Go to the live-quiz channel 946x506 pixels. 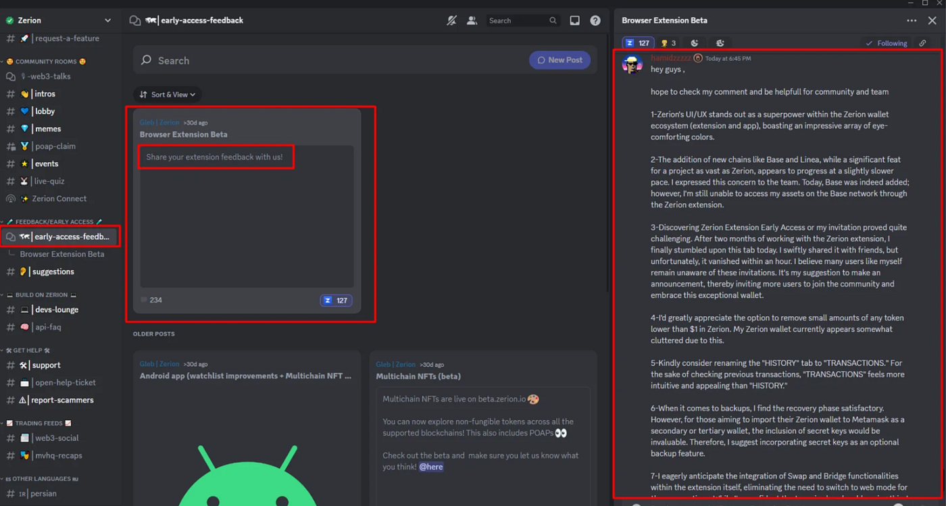tap(60, 182)
